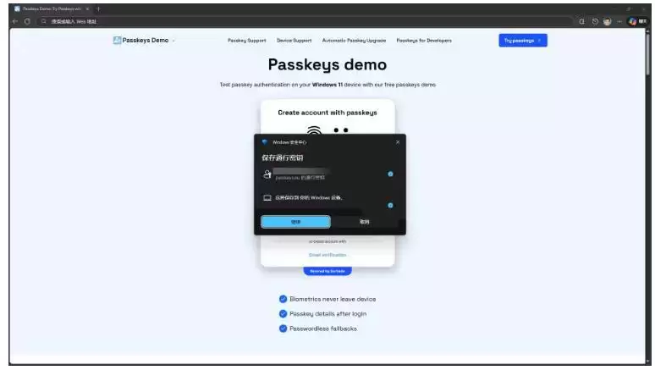Click the Secured by Corbado badge
Viewport: 655px width, 370px height.
tap(327, 271)
